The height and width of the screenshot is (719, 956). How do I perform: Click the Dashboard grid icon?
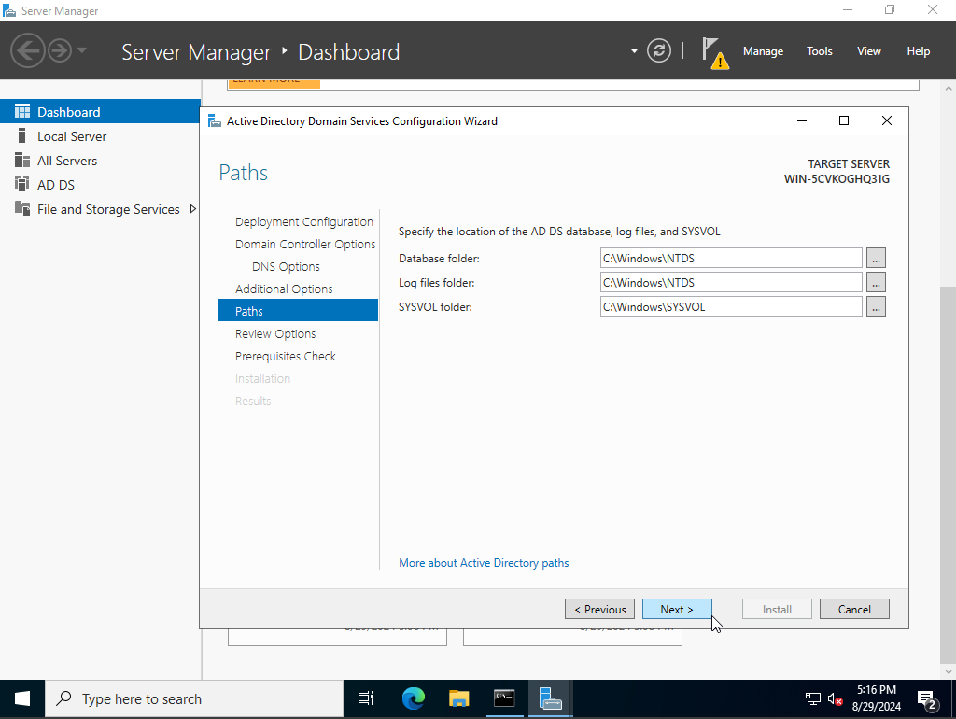22,111
